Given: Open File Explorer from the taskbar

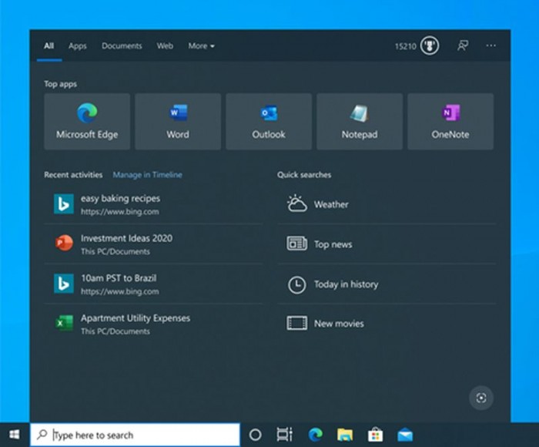Looking at the screenshot, I should (344, 435).
